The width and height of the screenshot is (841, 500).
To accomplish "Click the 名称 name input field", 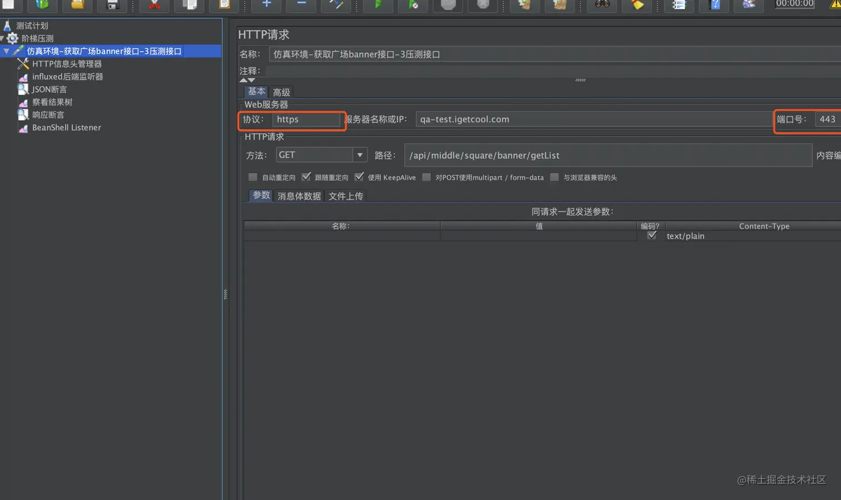I will pos(555,55).
